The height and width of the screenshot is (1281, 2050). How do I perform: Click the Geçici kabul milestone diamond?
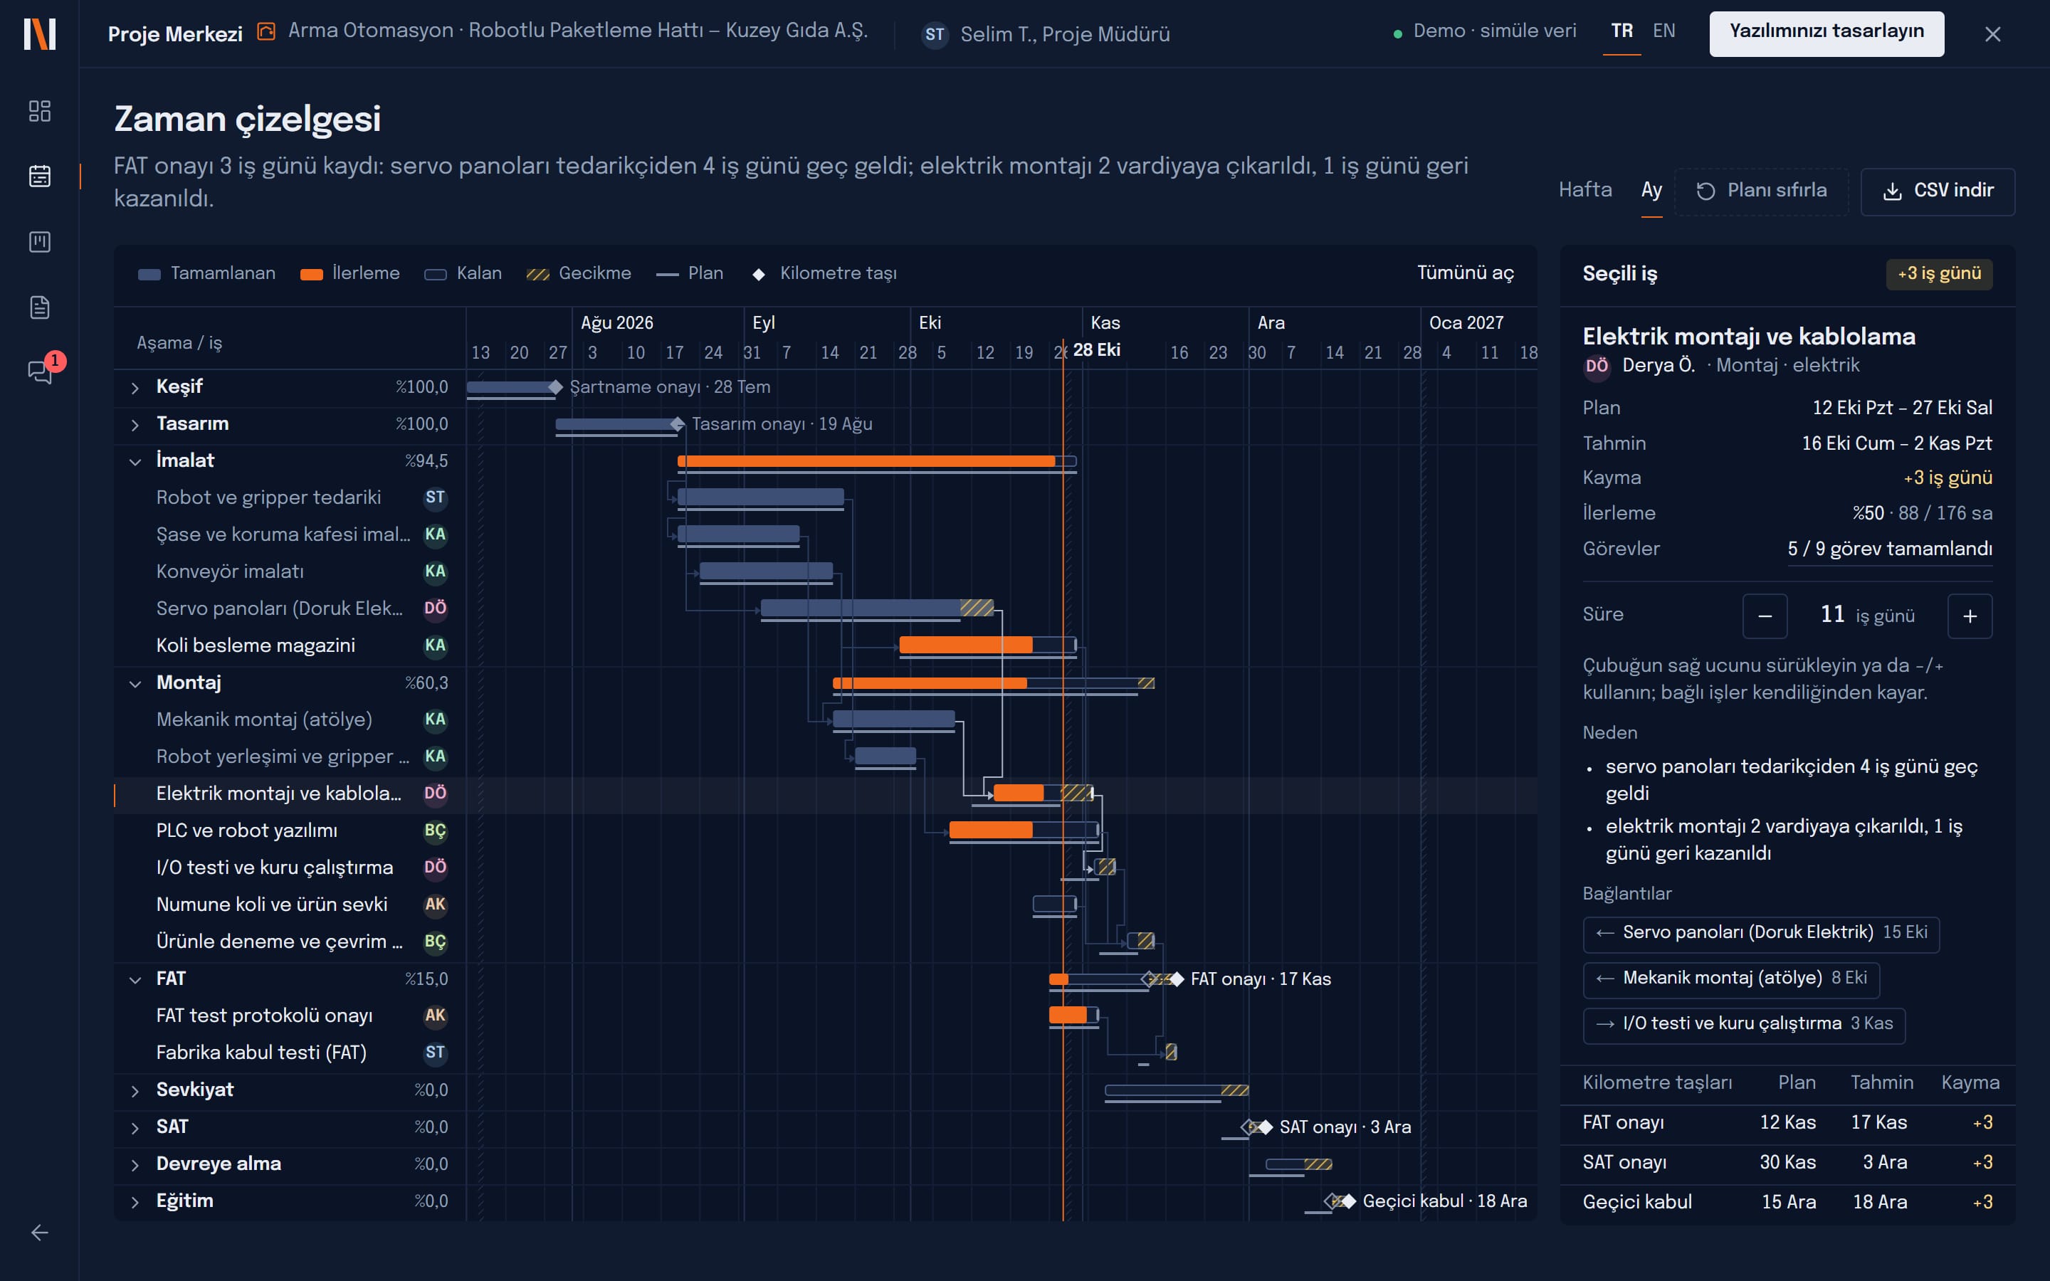(x=1349, y=1201)
